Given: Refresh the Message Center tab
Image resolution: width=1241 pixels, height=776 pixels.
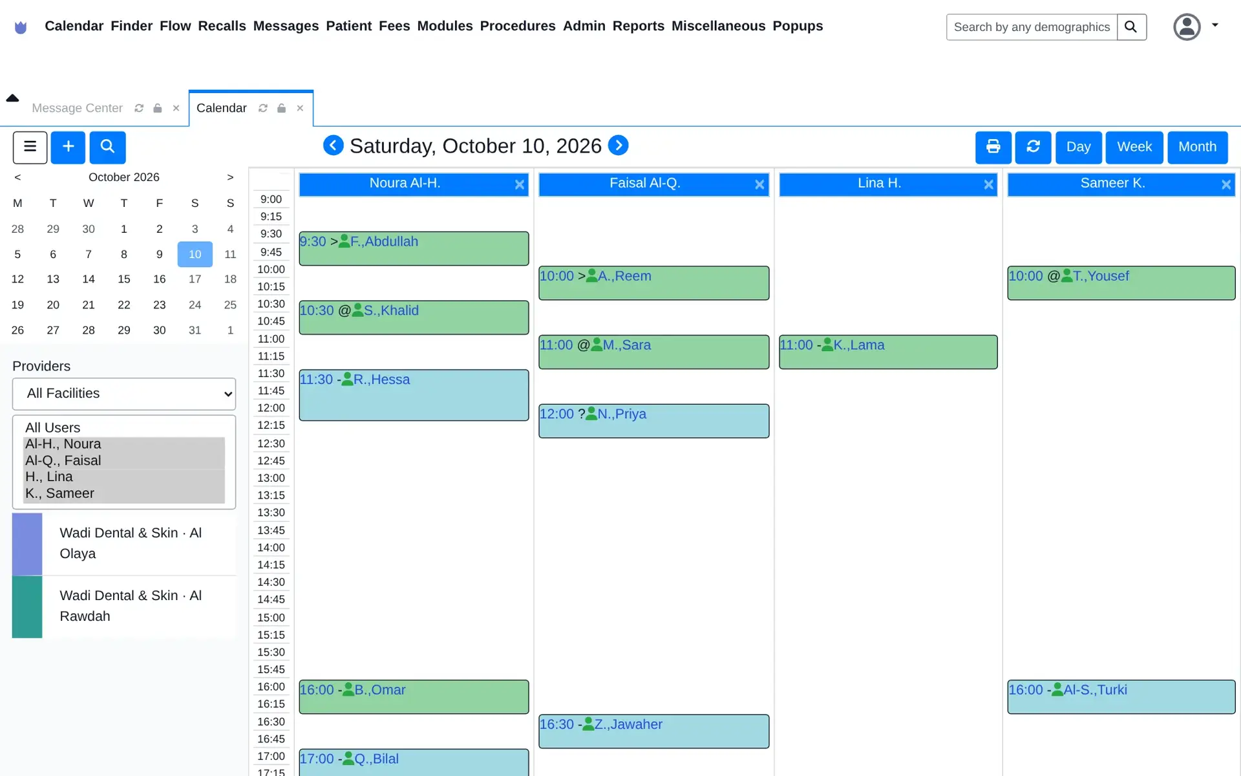Looking at the screenshot, I should pyautogui.click(x=139, y=108).
